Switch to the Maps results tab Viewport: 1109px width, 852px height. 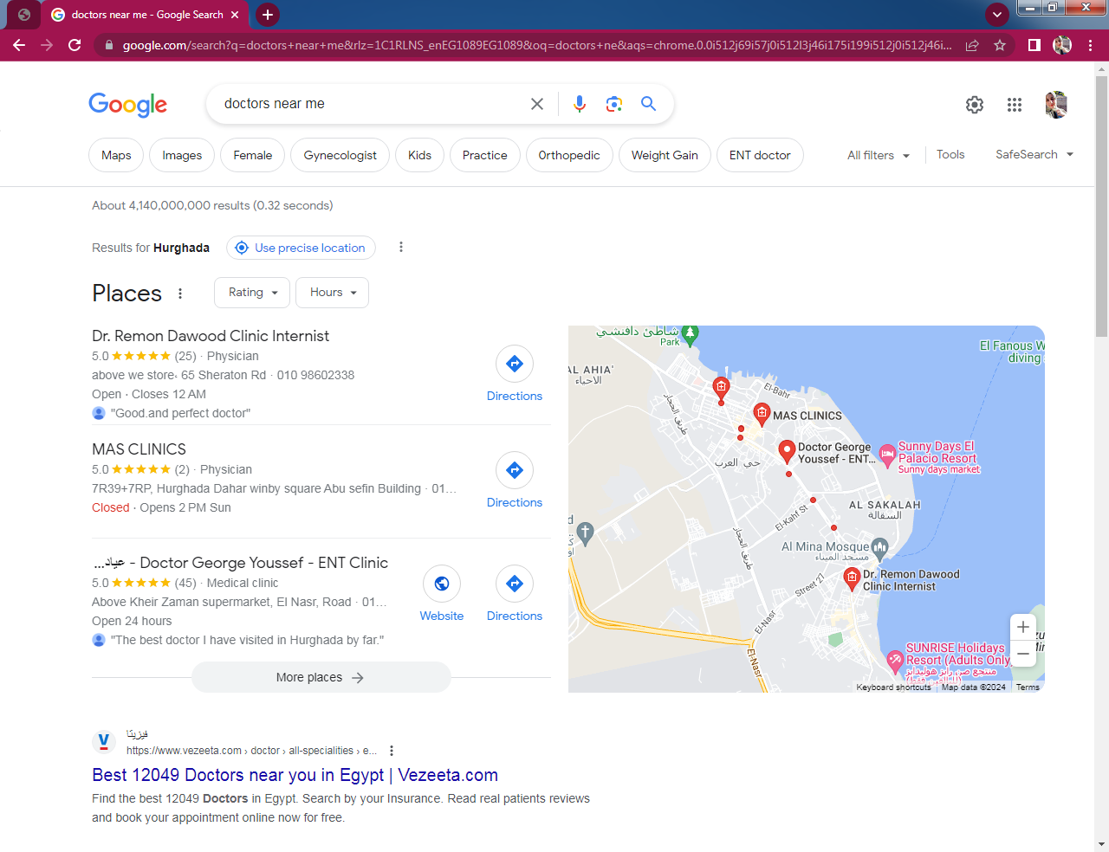[116, 156]
